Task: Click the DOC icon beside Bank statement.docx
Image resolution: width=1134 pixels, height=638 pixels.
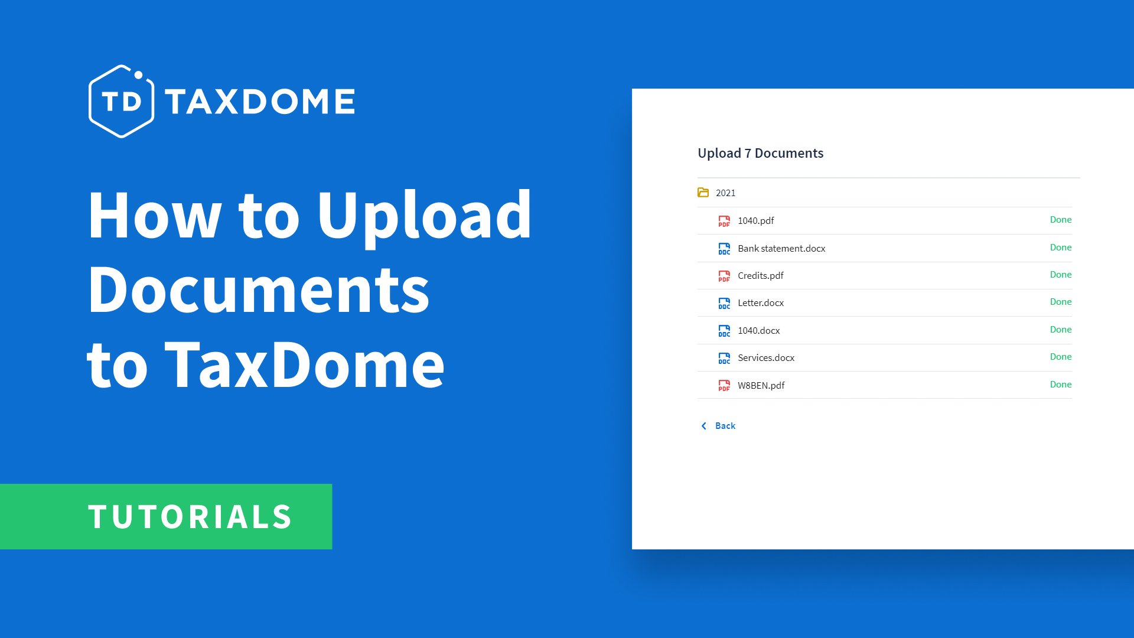Action: pyautogui.click(x=724, y=249)
